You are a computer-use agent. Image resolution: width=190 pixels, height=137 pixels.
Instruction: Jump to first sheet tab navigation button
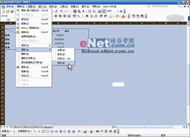point(1,127)
